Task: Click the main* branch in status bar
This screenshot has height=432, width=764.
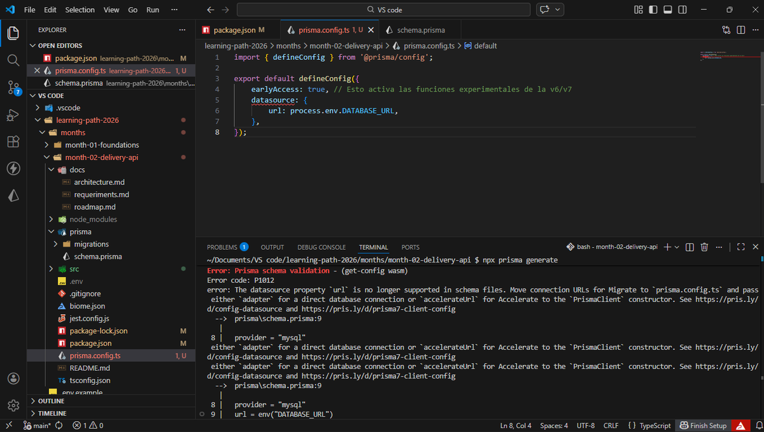Action: [37, 425]
